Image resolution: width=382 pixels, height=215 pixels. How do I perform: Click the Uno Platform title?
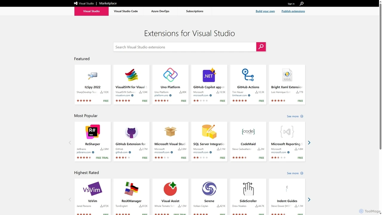coord(170,87)
